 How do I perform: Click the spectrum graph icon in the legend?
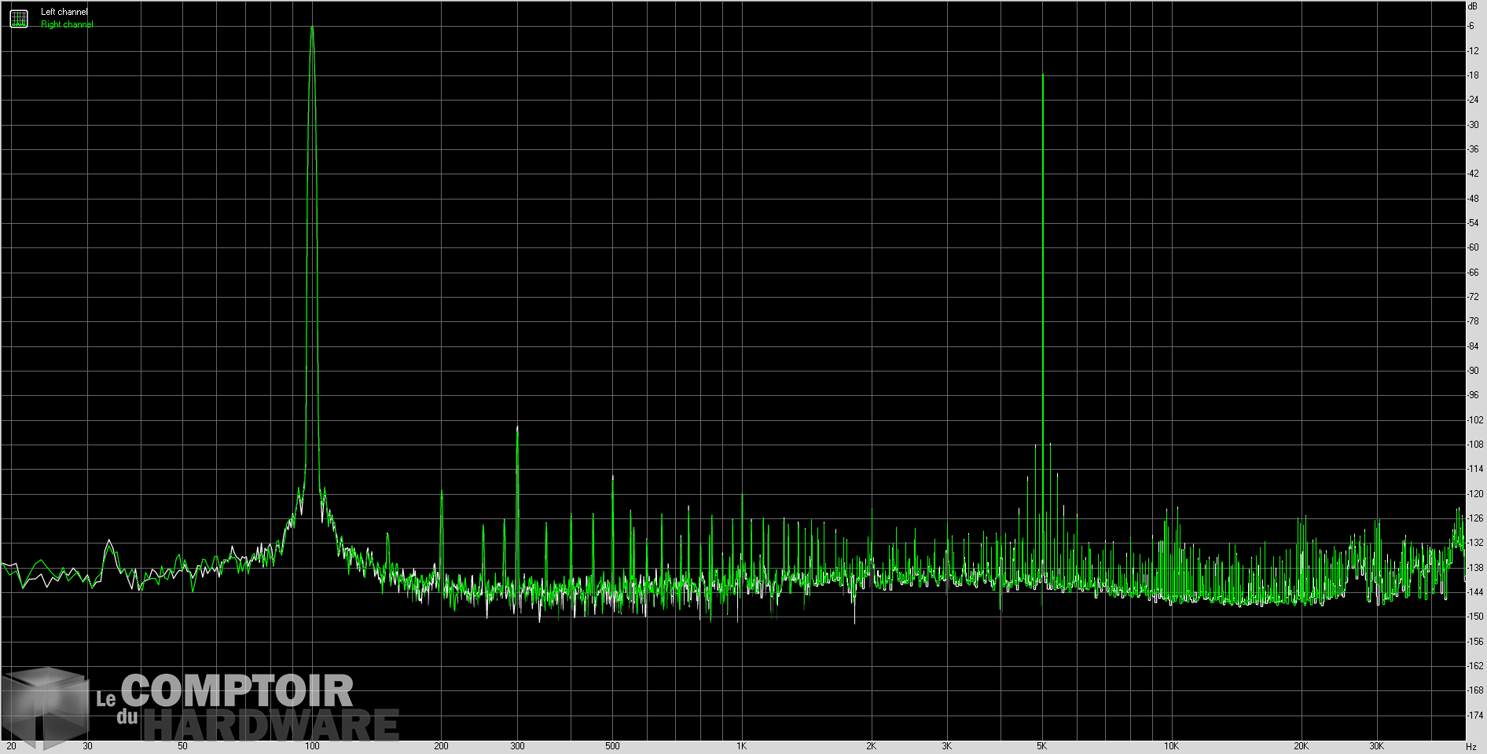(x=17, y=17)
